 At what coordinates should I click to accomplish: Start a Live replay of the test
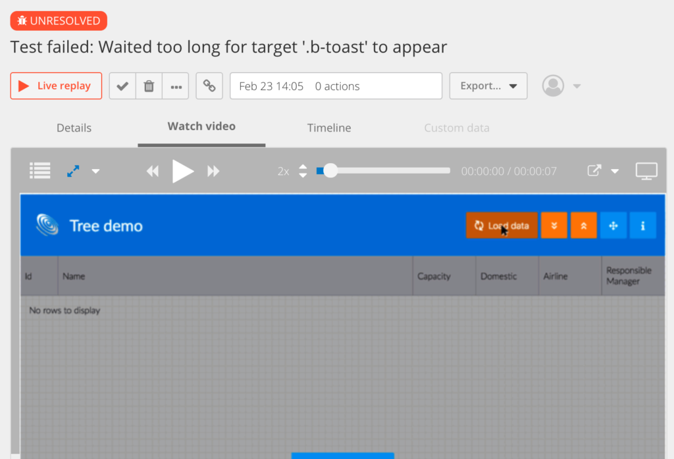point(56,85)
